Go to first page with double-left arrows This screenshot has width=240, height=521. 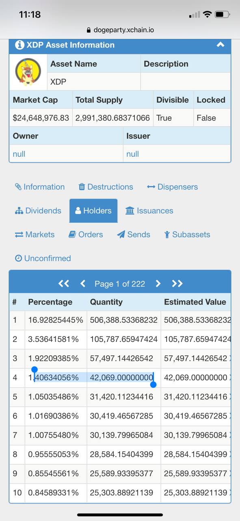pos(64,284)
